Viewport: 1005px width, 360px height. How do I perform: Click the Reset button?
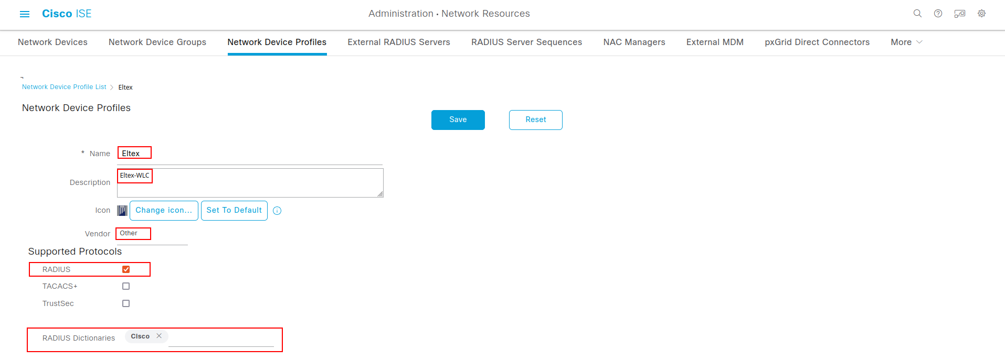(536, 120)
